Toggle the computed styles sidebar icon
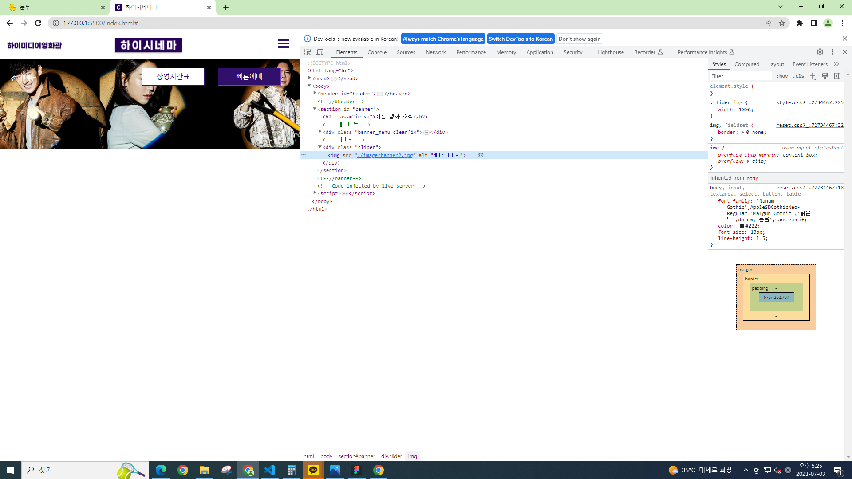 837,76
